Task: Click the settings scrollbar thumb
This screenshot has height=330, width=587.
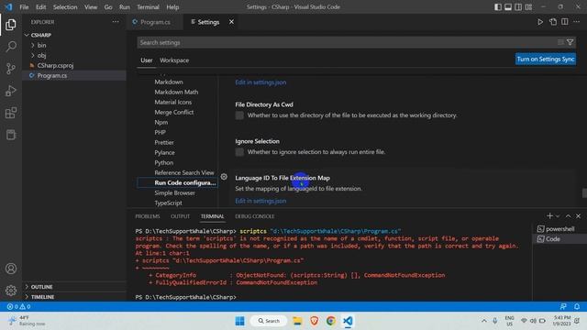Action: click(x=584, y=192)
